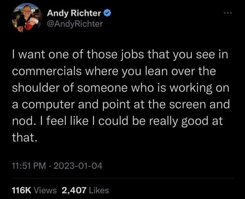Click the Likes label
This screenshot has height=199, width=245.
tap(99, 190)
